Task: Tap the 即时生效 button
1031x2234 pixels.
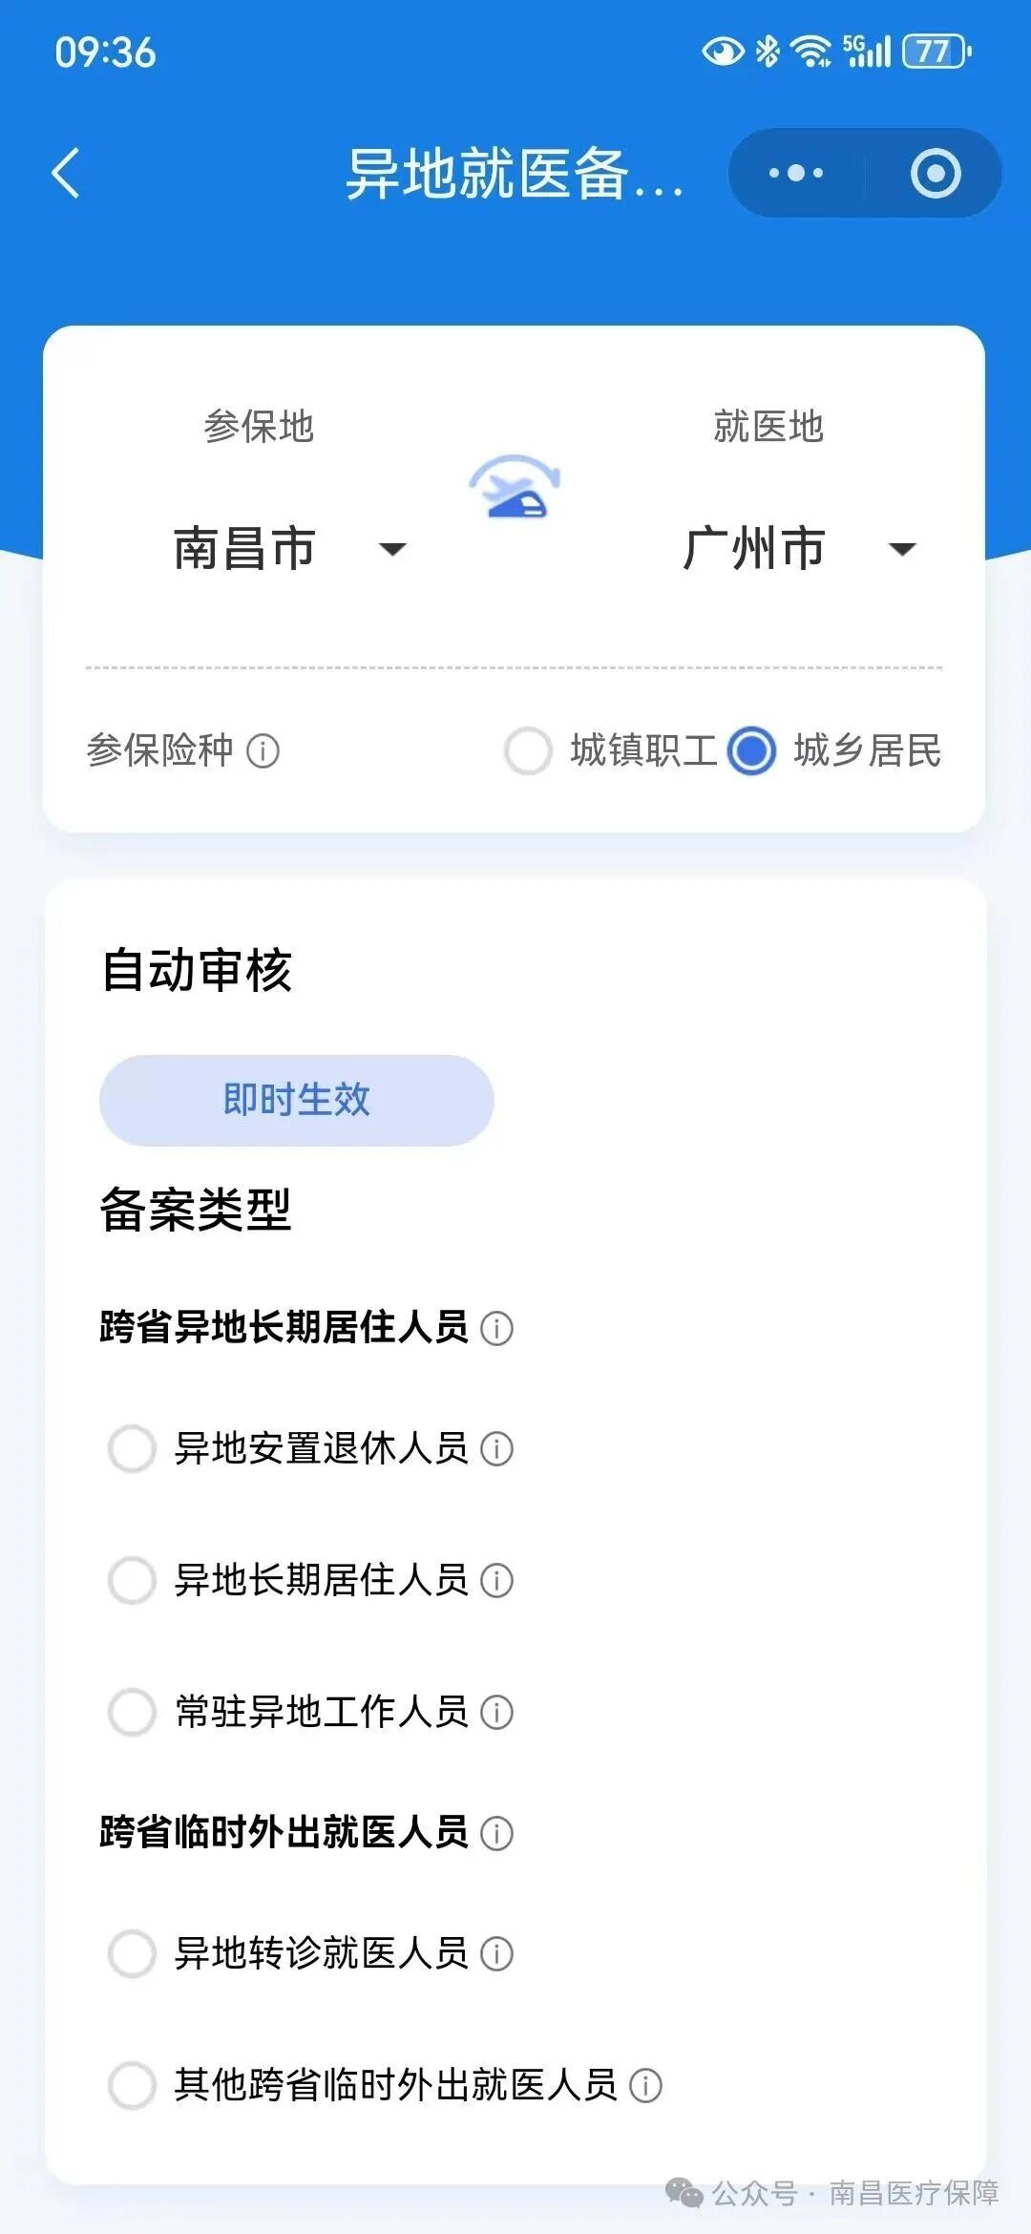Action: pyautogui.click(x=296, y=1100)
